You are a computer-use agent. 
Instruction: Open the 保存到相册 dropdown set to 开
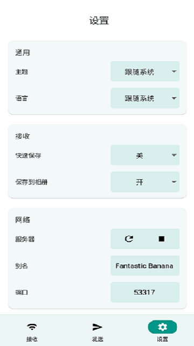pyautogui.click(x=145, y=182)
